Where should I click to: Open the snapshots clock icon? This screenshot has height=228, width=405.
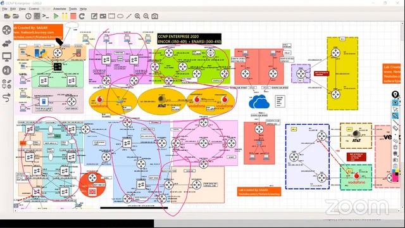(28, 16)
